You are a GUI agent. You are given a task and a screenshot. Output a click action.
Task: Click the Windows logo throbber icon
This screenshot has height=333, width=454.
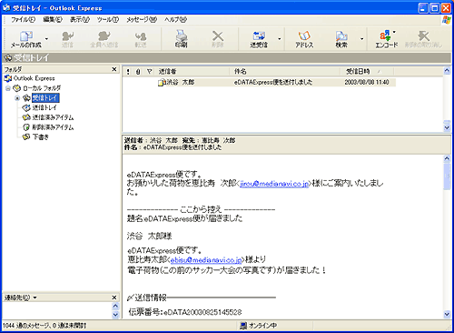click(446, 20)
